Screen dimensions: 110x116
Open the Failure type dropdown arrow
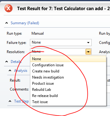(x=88, y=43)
